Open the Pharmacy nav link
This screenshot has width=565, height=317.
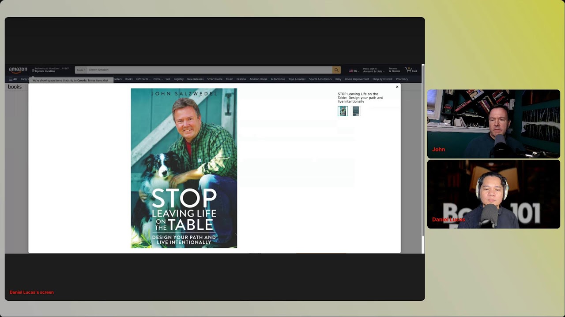pos(402,79)
